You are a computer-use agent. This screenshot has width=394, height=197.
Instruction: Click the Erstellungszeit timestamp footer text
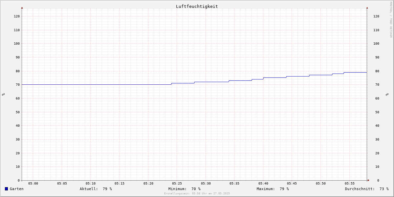pos(197,193)
